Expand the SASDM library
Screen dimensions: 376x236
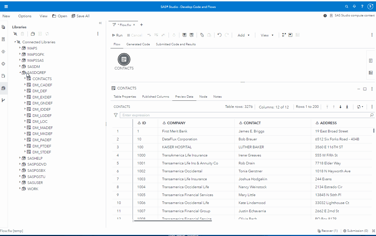20,66
